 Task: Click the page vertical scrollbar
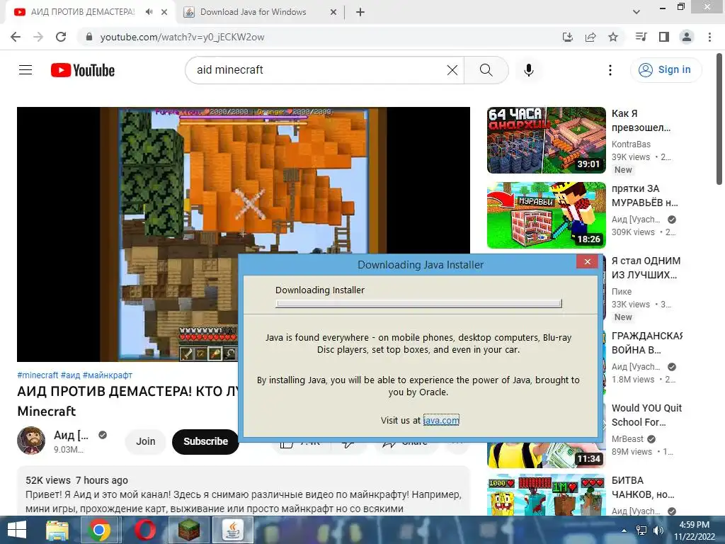[x=719, y=120]
